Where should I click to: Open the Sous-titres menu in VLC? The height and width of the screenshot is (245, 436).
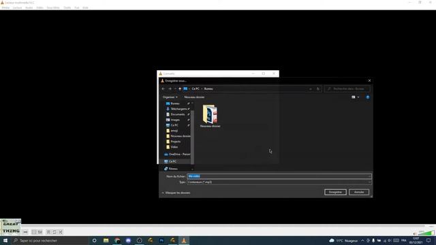coord(53,7)
